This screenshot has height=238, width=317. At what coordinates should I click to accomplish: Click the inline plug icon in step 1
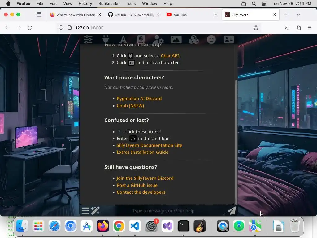(131, 56)
